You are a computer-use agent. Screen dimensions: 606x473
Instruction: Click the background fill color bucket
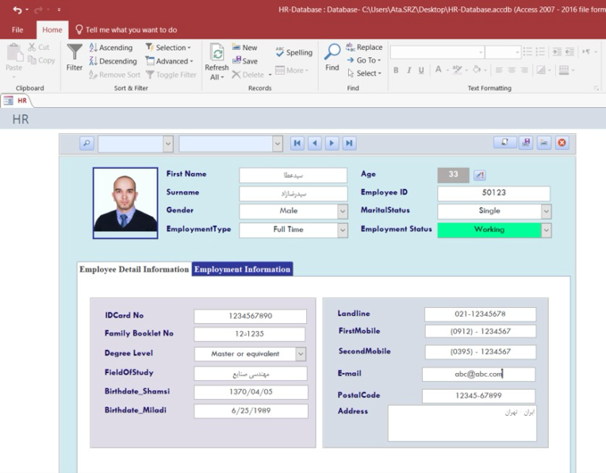[477, 70]
